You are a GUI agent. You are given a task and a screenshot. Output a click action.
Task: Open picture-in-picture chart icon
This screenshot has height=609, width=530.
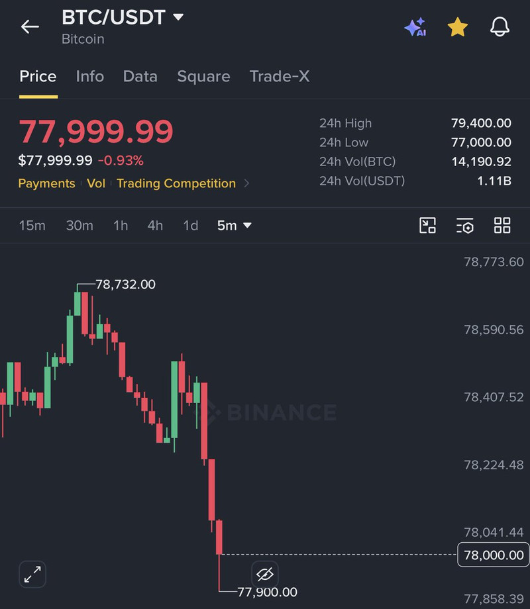coord(427,225)
